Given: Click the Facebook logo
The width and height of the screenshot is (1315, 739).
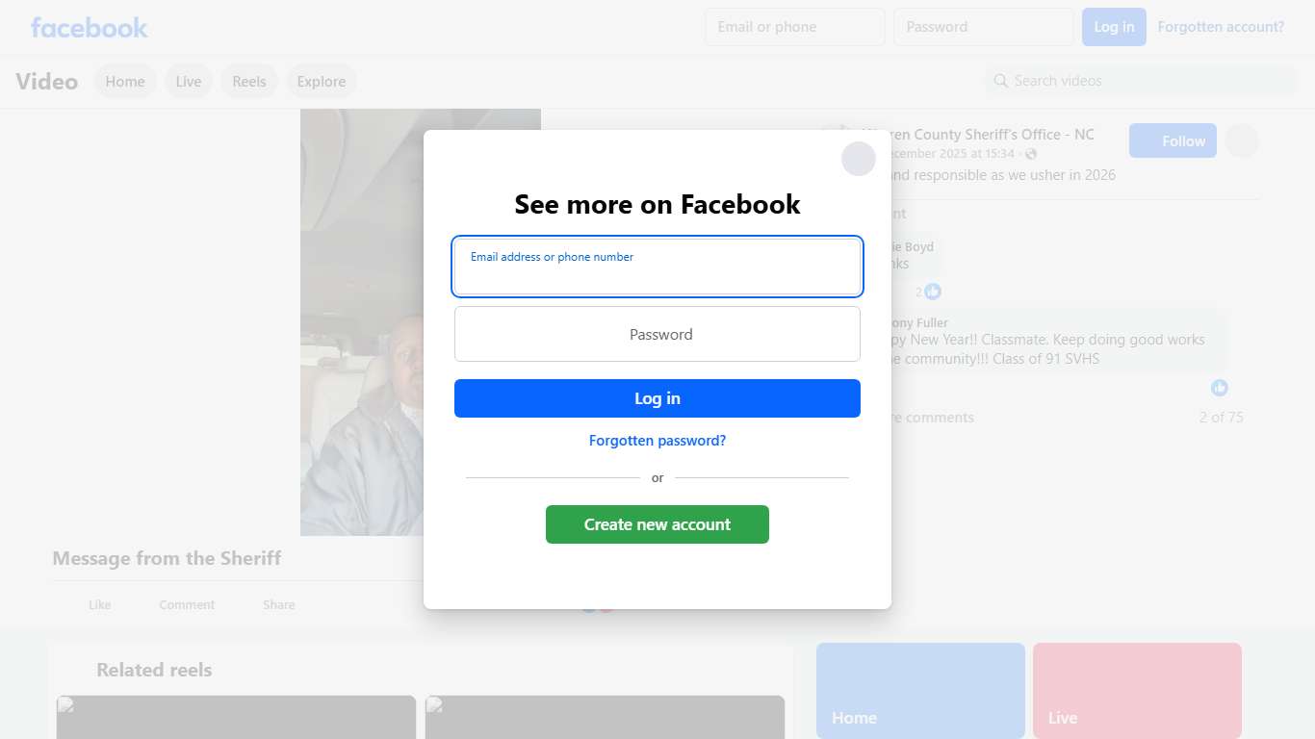Looking at the screenshot, I should tap(90, 27).
